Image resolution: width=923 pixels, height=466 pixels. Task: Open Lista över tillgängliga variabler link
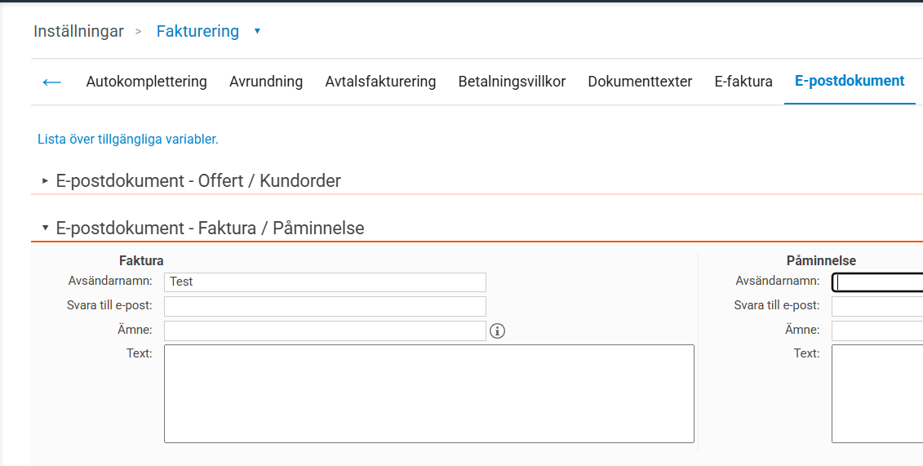click(128, 140)
